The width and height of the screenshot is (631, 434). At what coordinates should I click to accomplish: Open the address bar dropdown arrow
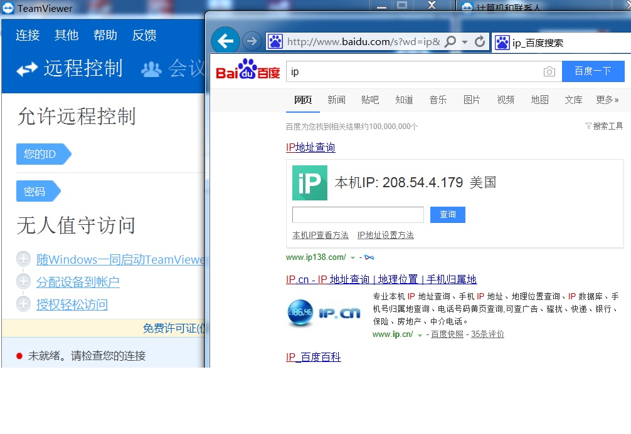click(x=465, y=42)
